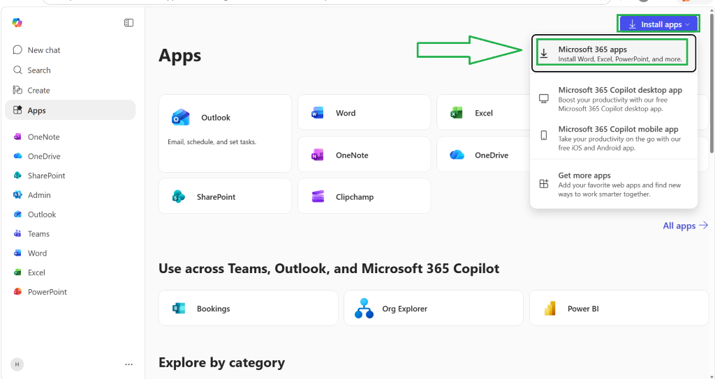The height and width of the screenshot is (379, 715).
Task: Open the OneNote app card
Action: (364, 155)
